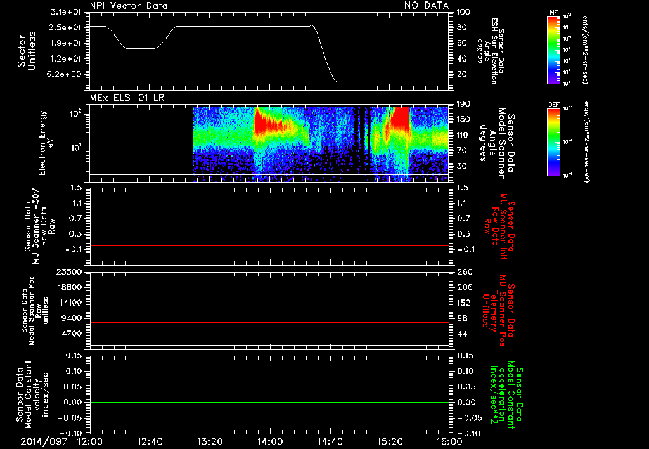
Task: Click the "40" sun elevation tick label
Action: [461, 59]
